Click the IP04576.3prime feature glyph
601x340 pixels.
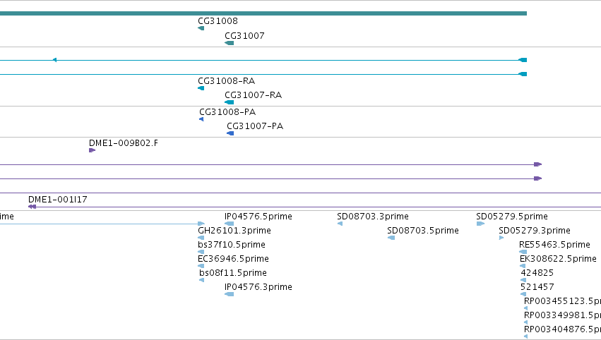point(230,294)
